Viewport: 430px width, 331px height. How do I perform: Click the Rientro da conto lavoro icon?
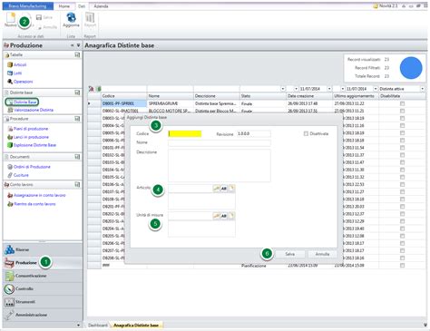coord(10,204)
